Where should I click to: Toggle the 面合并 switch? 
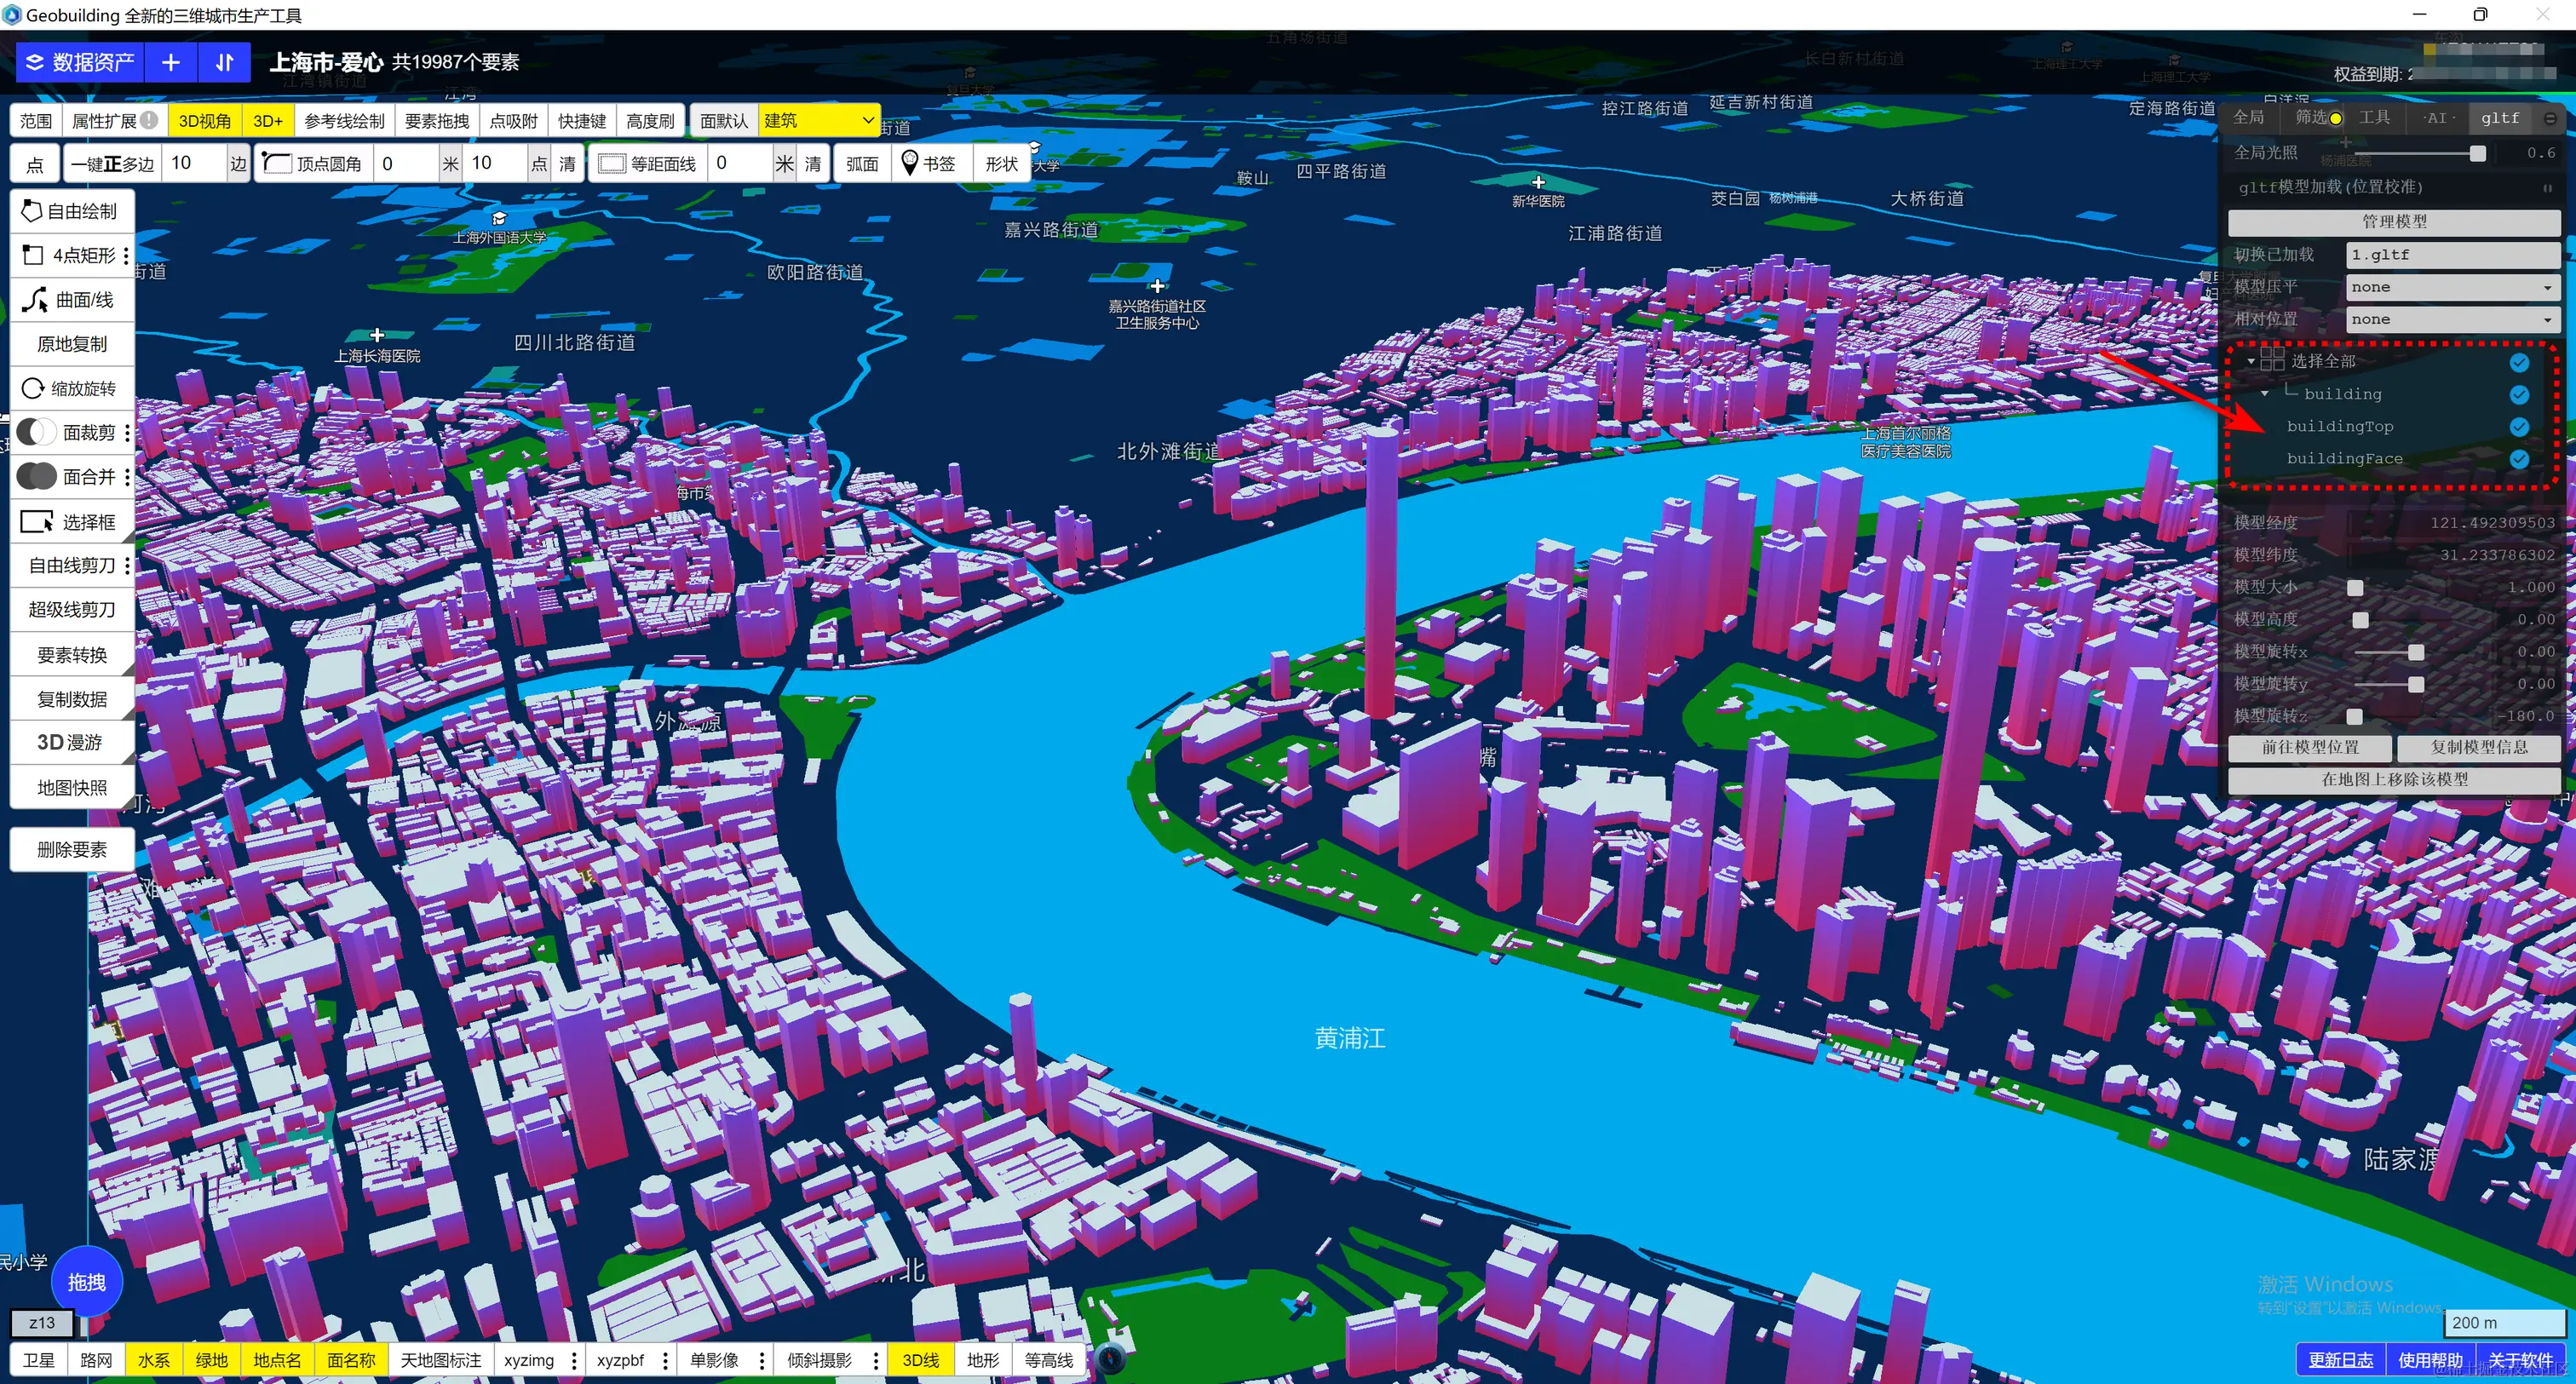coord(36,476)
